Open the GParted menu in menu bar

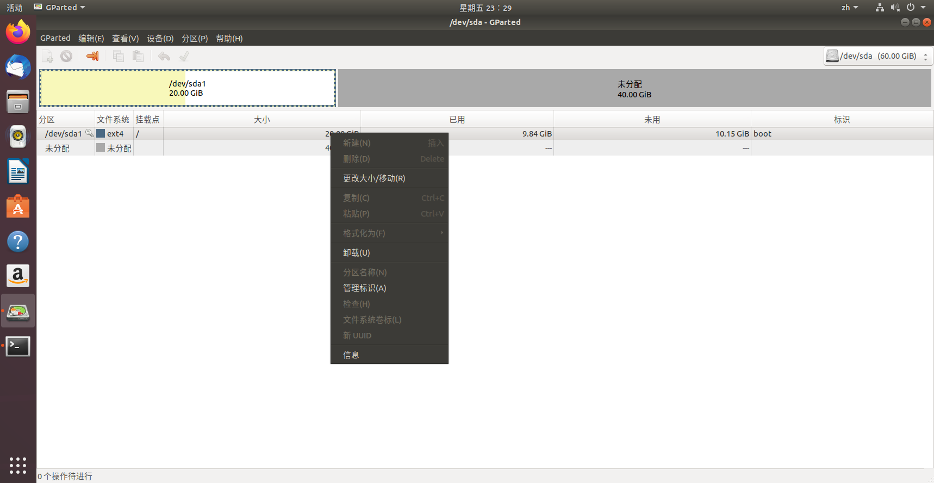55,38
